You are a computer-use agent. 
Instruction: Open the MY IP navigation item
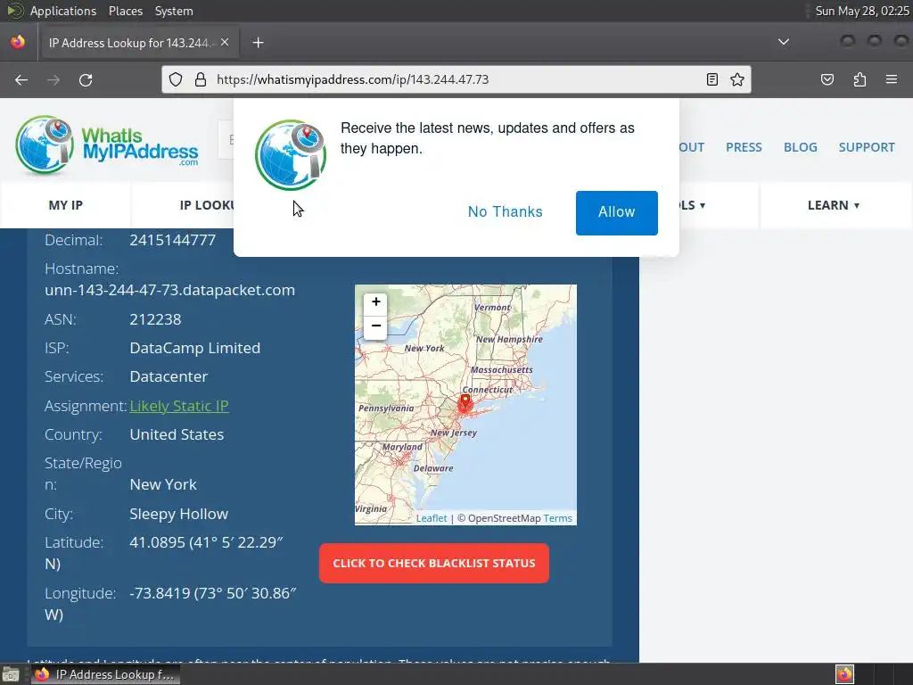tap(66, 205)
